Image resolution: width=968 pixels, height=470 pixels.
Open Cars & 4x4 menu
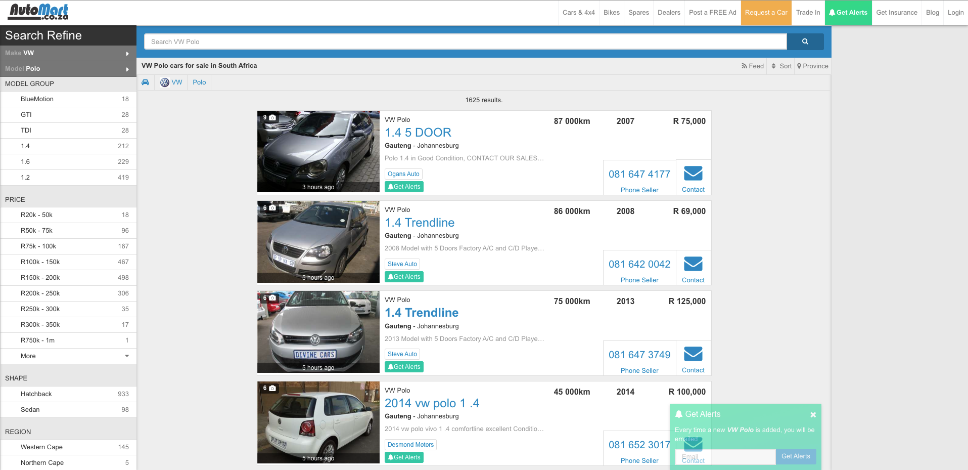tap(579, 13)
